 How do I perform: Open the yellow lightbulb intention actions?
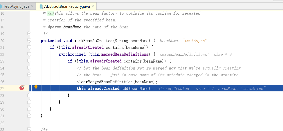tap(36, 87)
